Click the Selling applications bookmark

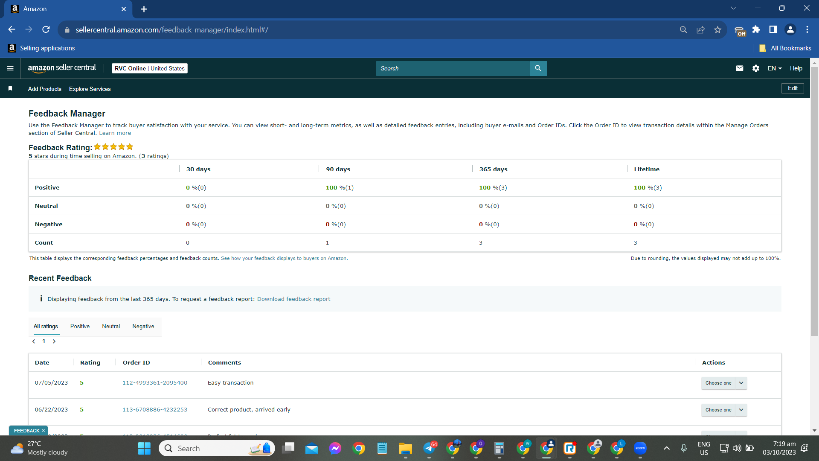pyautogui.click(x=41, y=48)
